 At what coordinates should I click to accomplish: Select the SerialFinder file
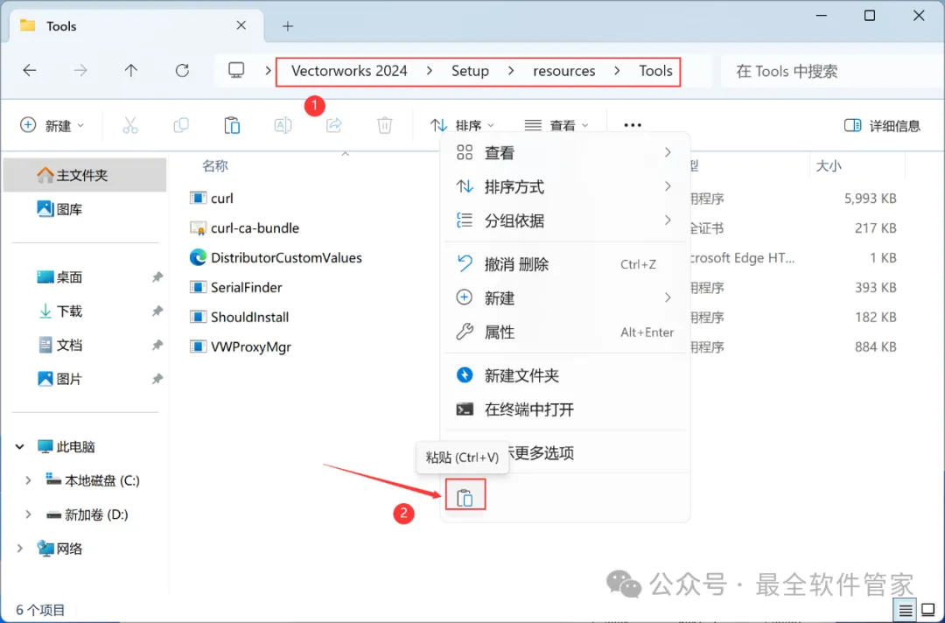click(x=236, y=287)
